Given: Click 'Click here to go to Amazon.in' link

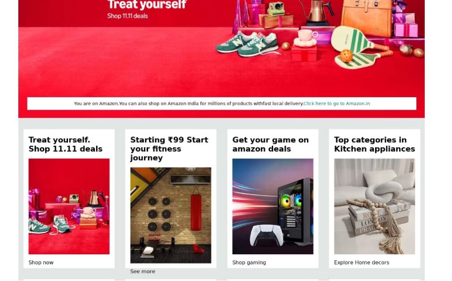Looking at the screenshot, I should click(336, 103).
